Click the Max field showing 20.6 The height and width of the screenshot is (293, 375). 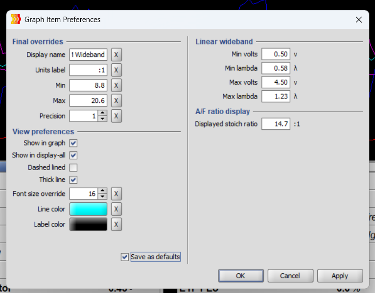click(88, 100)
